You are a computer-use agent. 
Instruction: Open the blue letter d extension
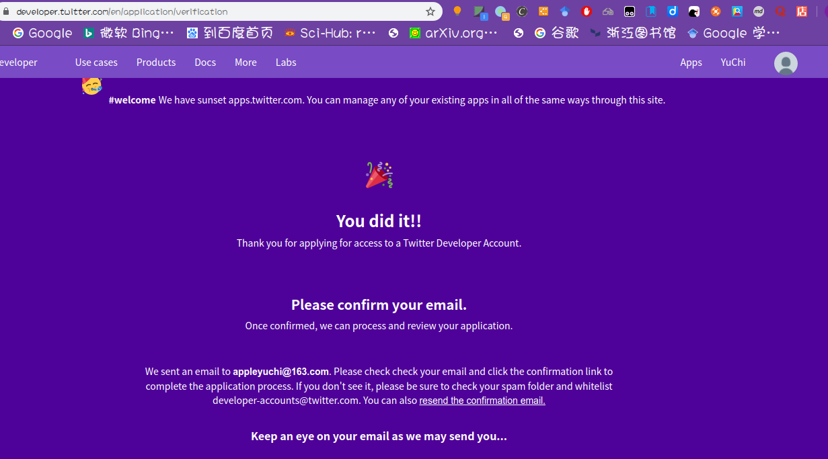pos(673,11)
